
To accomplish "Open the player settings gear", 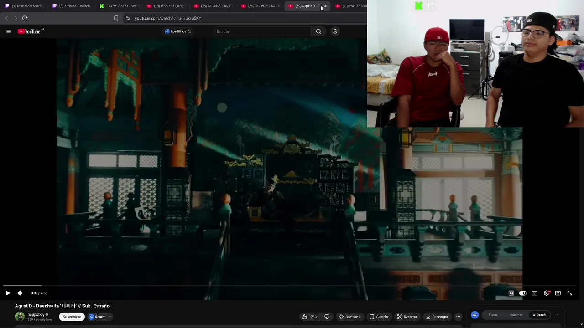I will click(x=546, y=293).
